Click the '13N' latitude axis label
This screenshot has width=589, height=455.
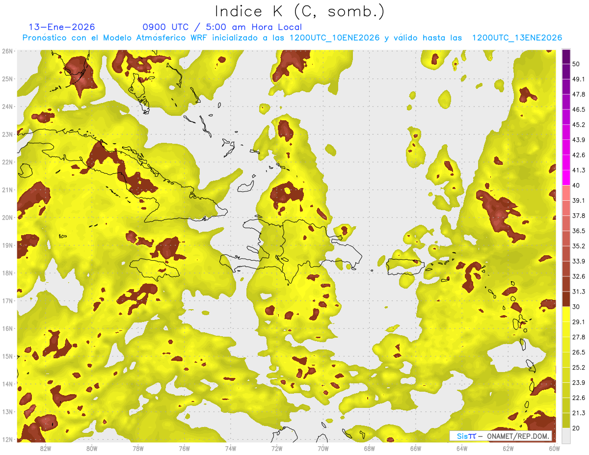pyautogui.click(x=8, y=411)
